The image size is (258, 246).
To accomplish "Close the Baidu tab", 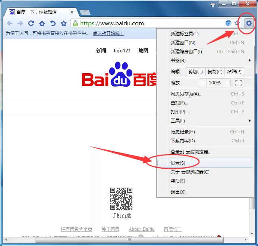I will 72,12.
